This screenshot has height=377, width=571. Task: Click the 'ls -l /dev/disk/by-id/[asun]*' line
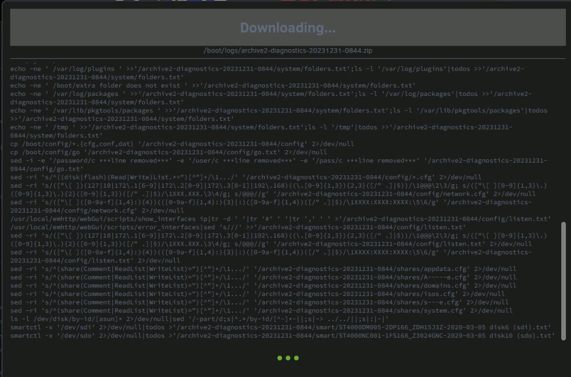pyautogui.click(x=199, y=319)
